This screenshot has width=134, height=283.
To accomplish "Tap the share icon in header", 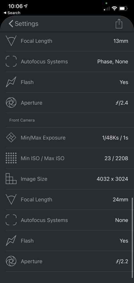I will (x=119, y=24).
